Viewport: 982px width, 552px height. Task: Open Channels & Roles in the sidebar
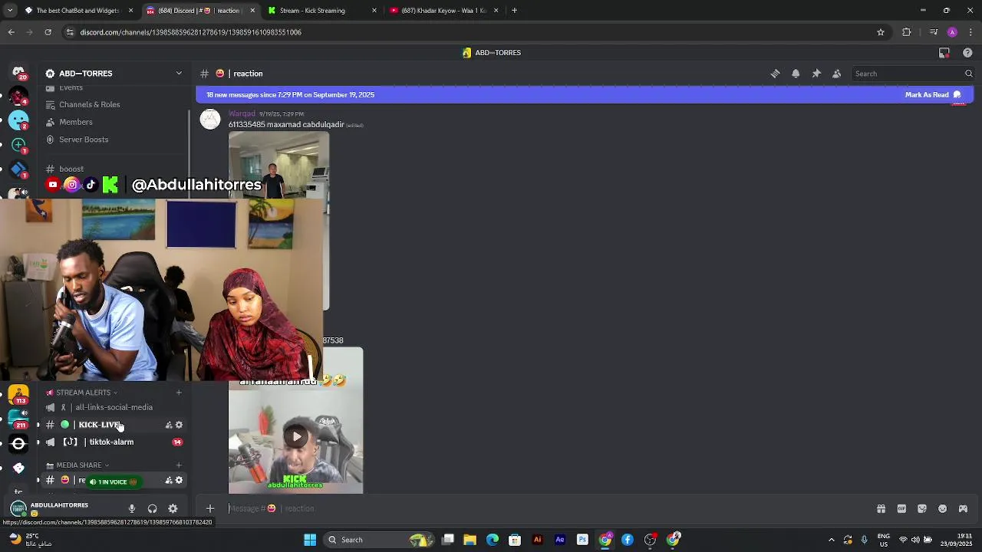click(x=90, y=104)
